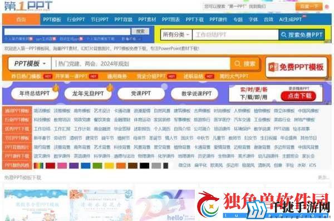Open the 工作总结 category link

pos(42,129)
